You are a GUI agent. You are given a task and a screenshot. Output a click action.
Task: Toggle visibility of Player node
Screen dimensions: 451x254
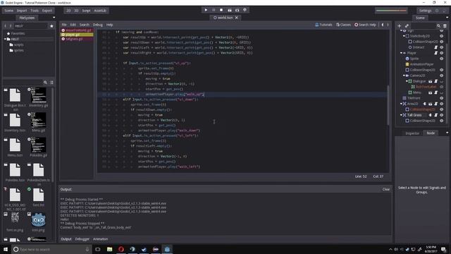(442, 53)
